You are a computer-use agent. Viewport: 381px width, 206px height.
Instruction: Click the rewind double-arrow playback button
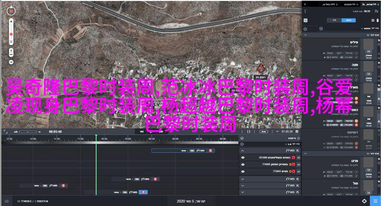click(x=141, y=131)
